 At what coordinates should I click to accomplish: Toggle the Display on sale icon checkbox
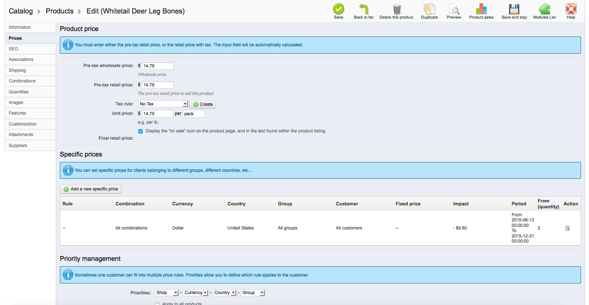click(140, 131)
